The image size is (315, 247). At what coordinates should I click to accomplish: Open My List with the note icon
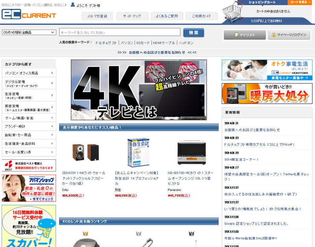coord(245,35)
